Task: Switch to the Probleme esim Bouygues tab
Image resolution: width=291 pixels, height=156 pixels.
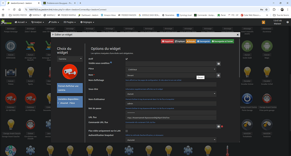Action: click(59, 3)
